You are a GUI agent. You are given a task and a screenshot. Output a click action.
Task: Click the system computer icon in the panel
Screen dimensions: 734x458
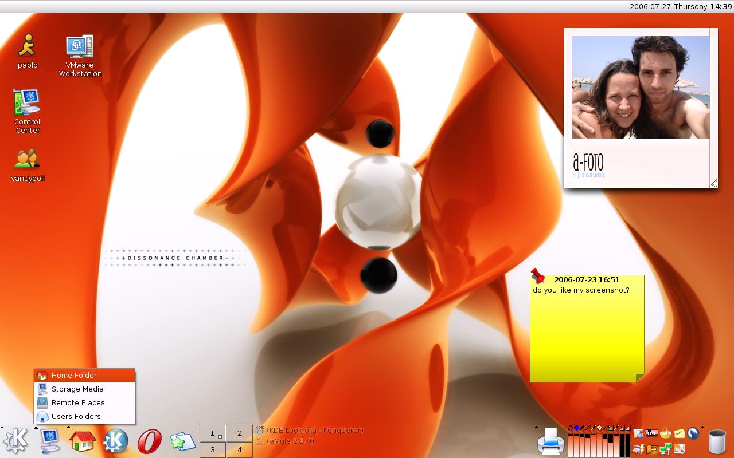(x=49, y=441)
